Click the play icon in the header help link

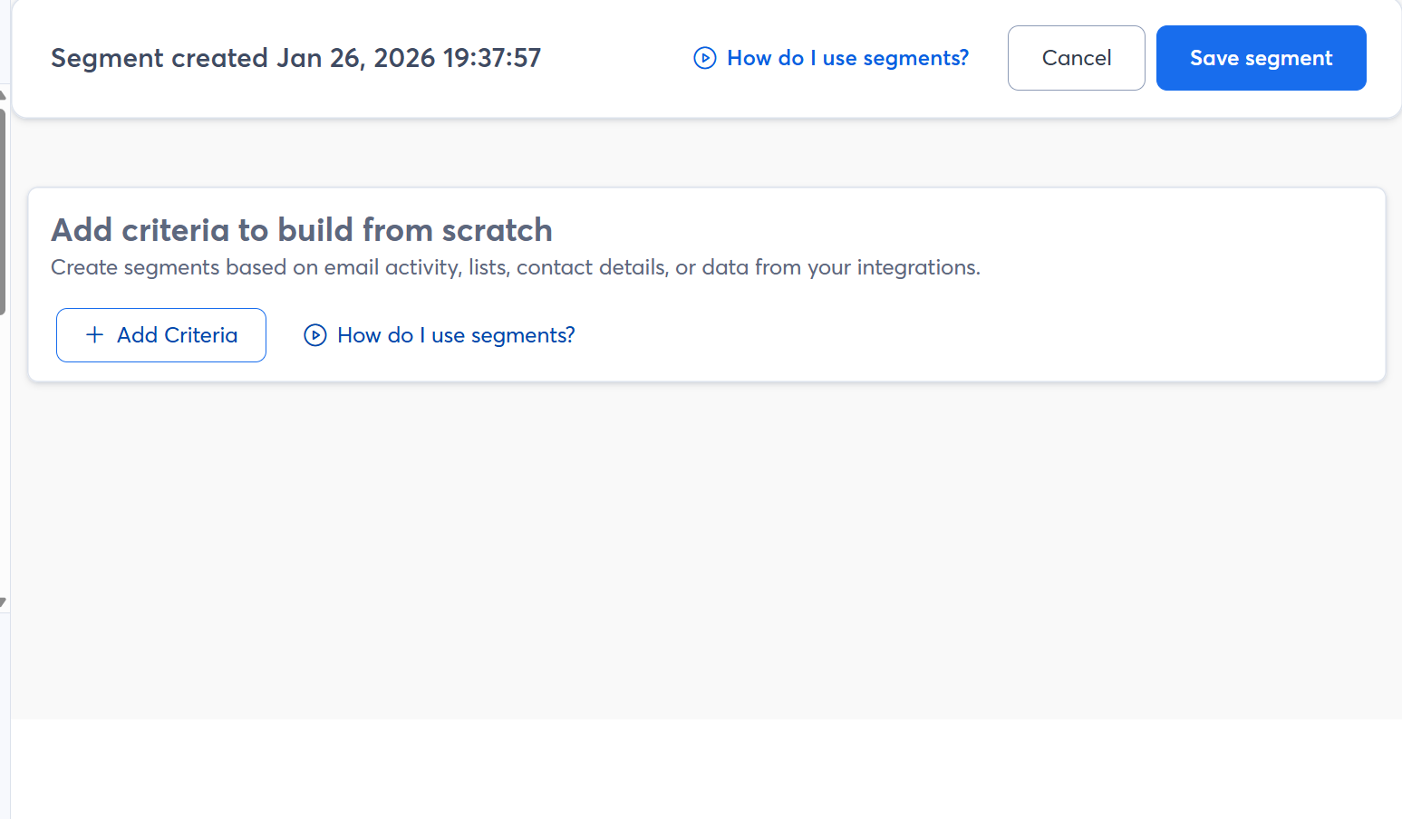(704, 58)
